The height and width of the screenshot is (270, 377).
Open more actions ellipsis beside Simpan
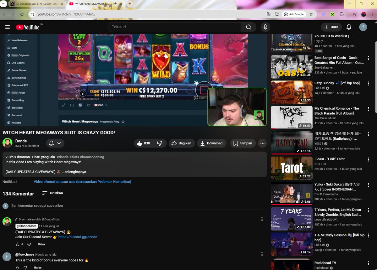tap(262, 143)
